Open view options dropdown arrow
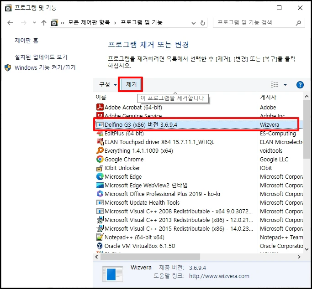312x289 pixels. click(285, 85)
